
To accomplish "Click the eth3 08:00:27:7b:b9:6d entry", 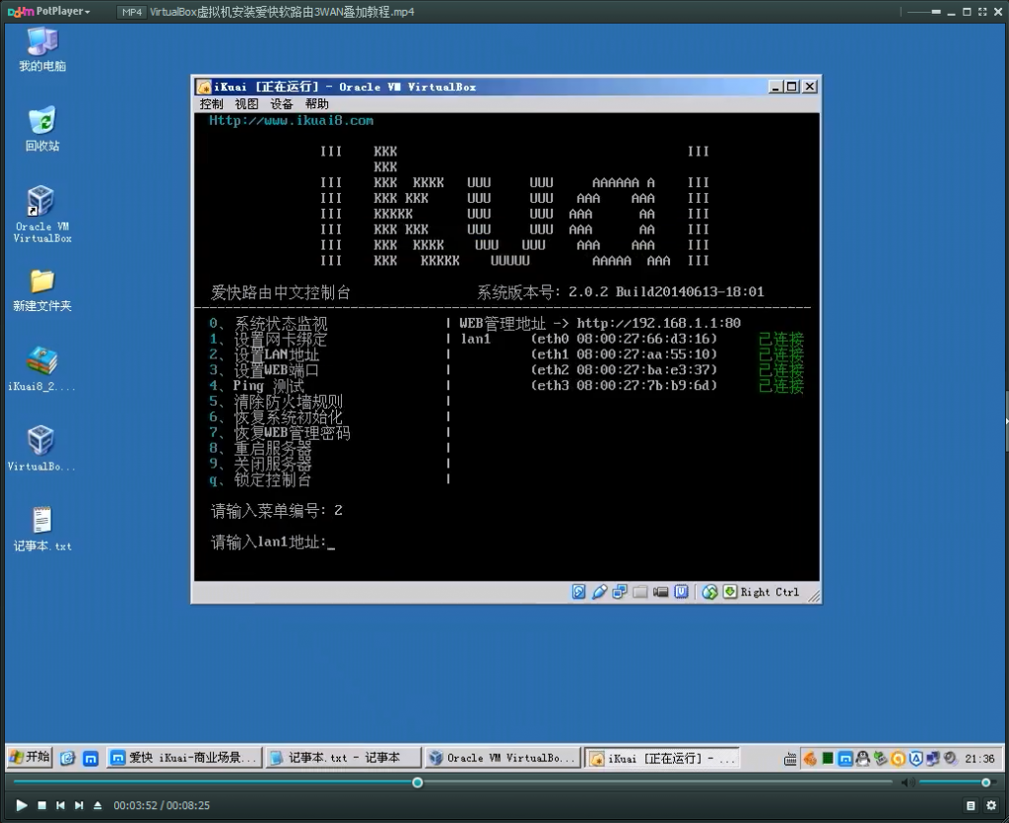I will coord(624,385).
